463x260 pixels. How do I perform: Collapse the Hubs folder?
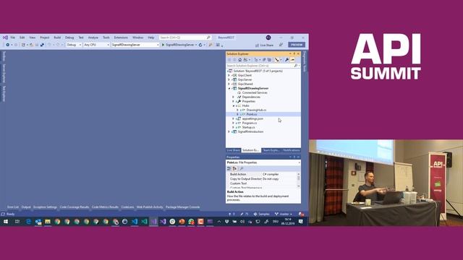click(x=233, y=105)
